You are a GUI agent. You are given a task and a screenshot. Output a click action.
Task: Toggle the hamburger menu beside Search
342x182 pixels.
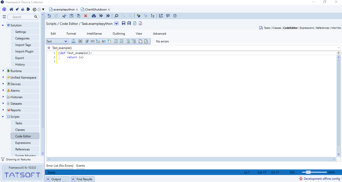click(4, 17)
